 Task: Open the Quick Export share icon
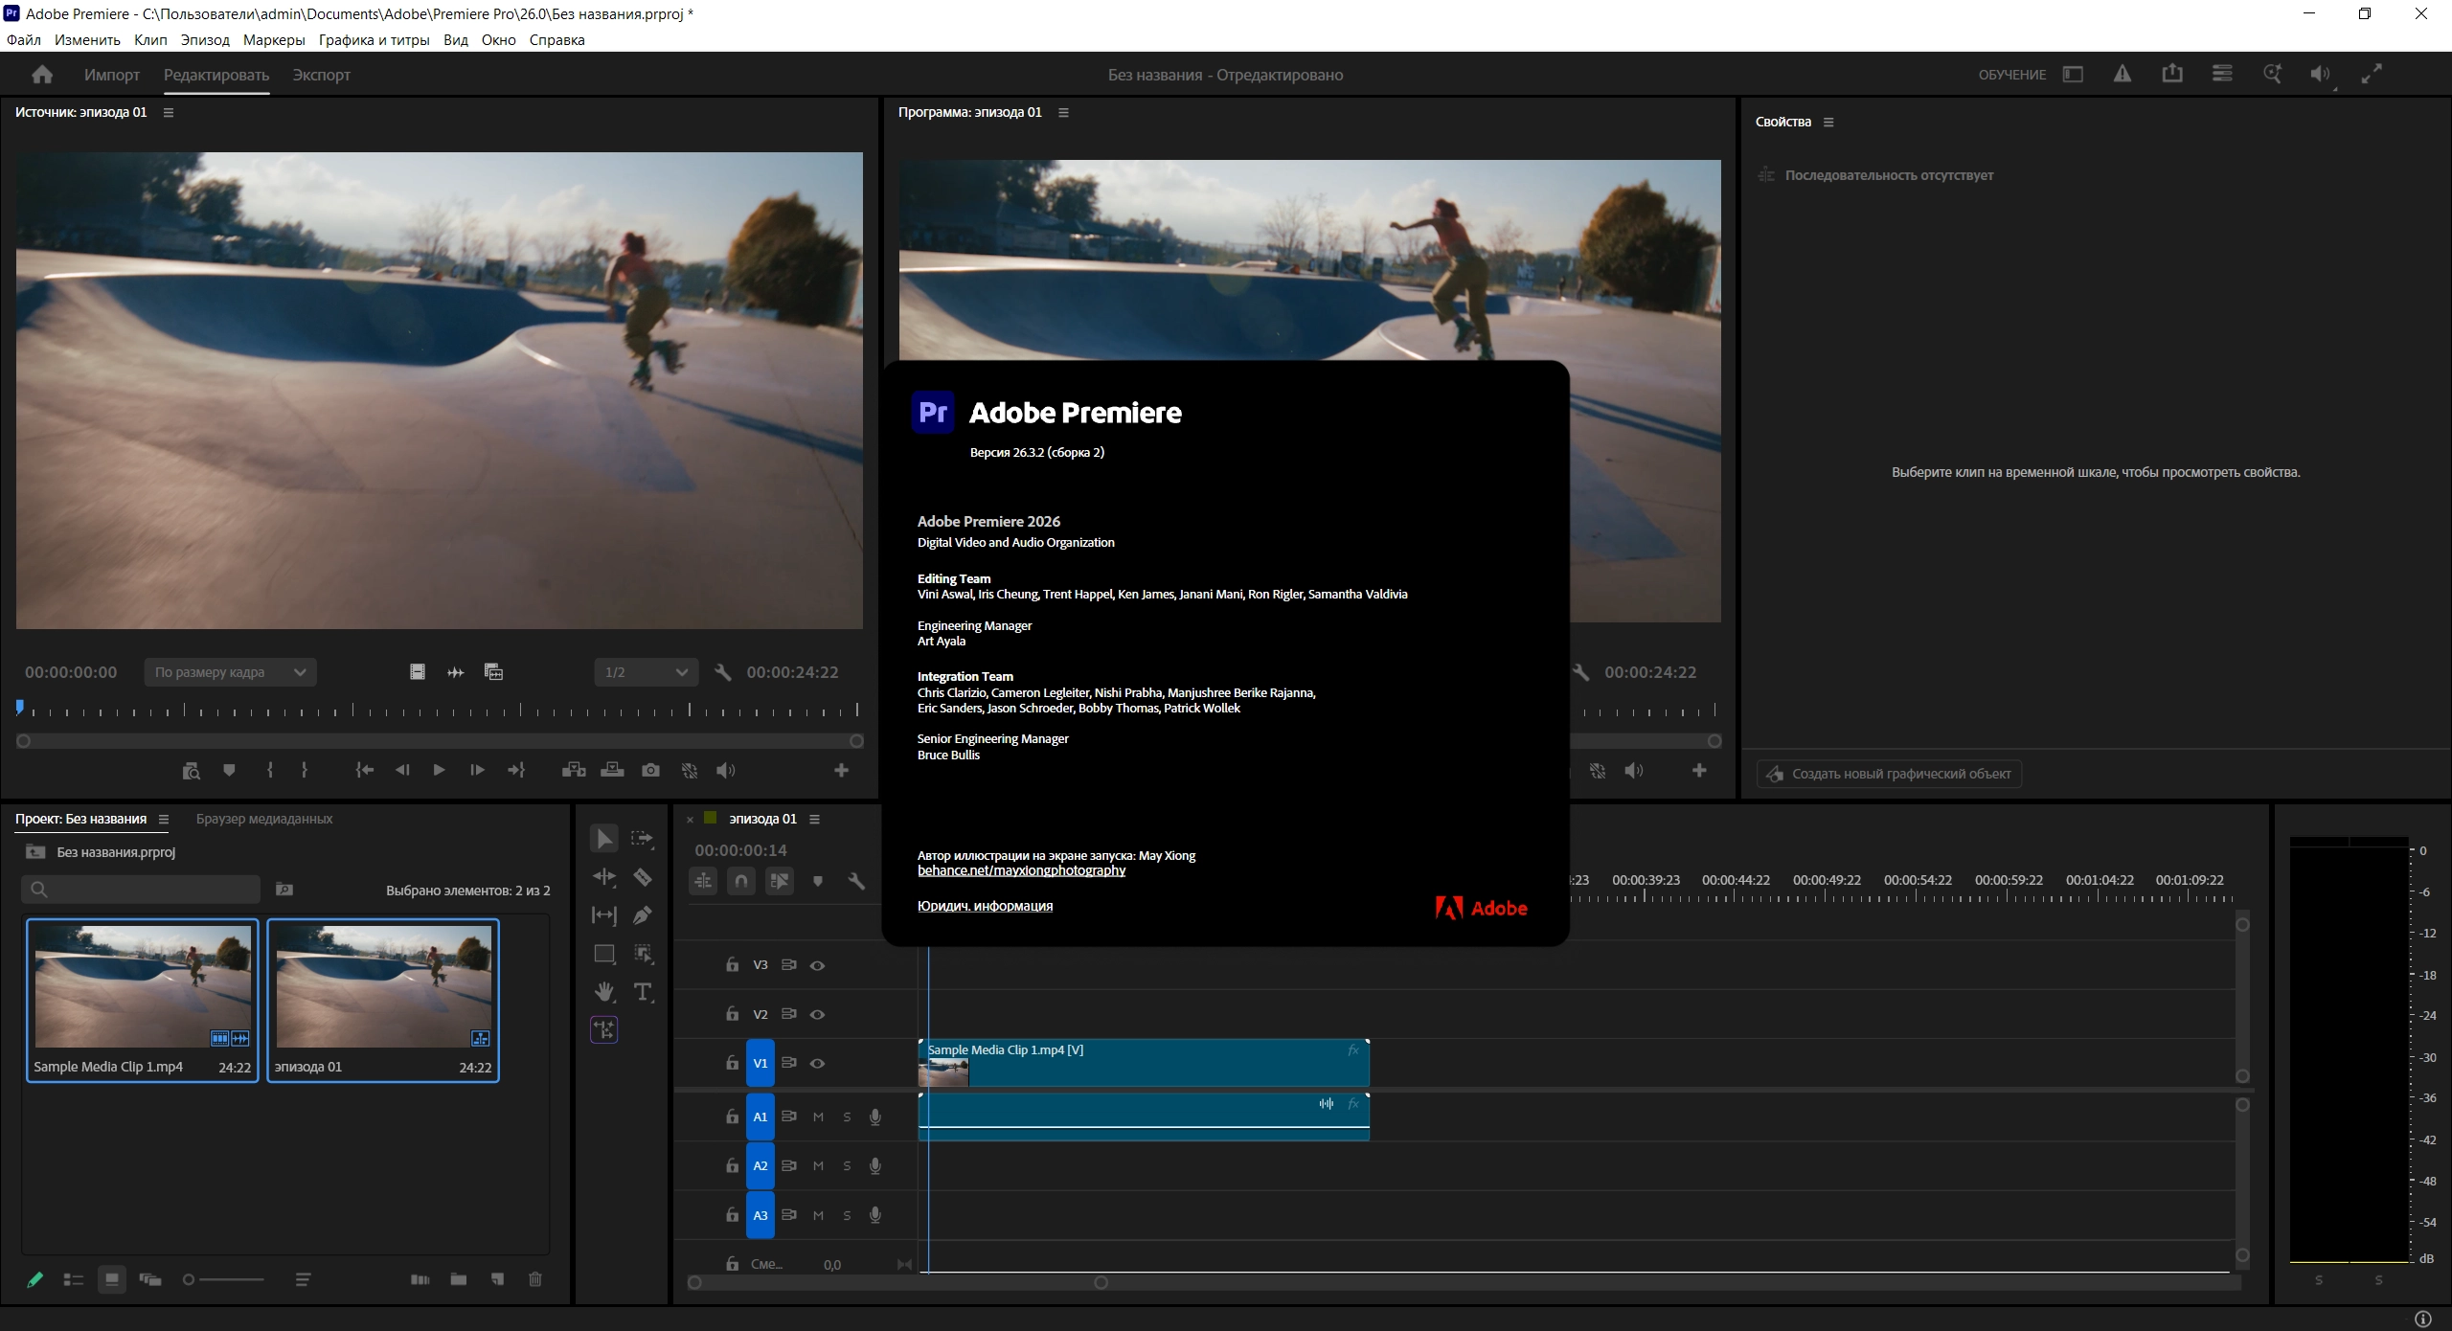(x=2172, y=74)
